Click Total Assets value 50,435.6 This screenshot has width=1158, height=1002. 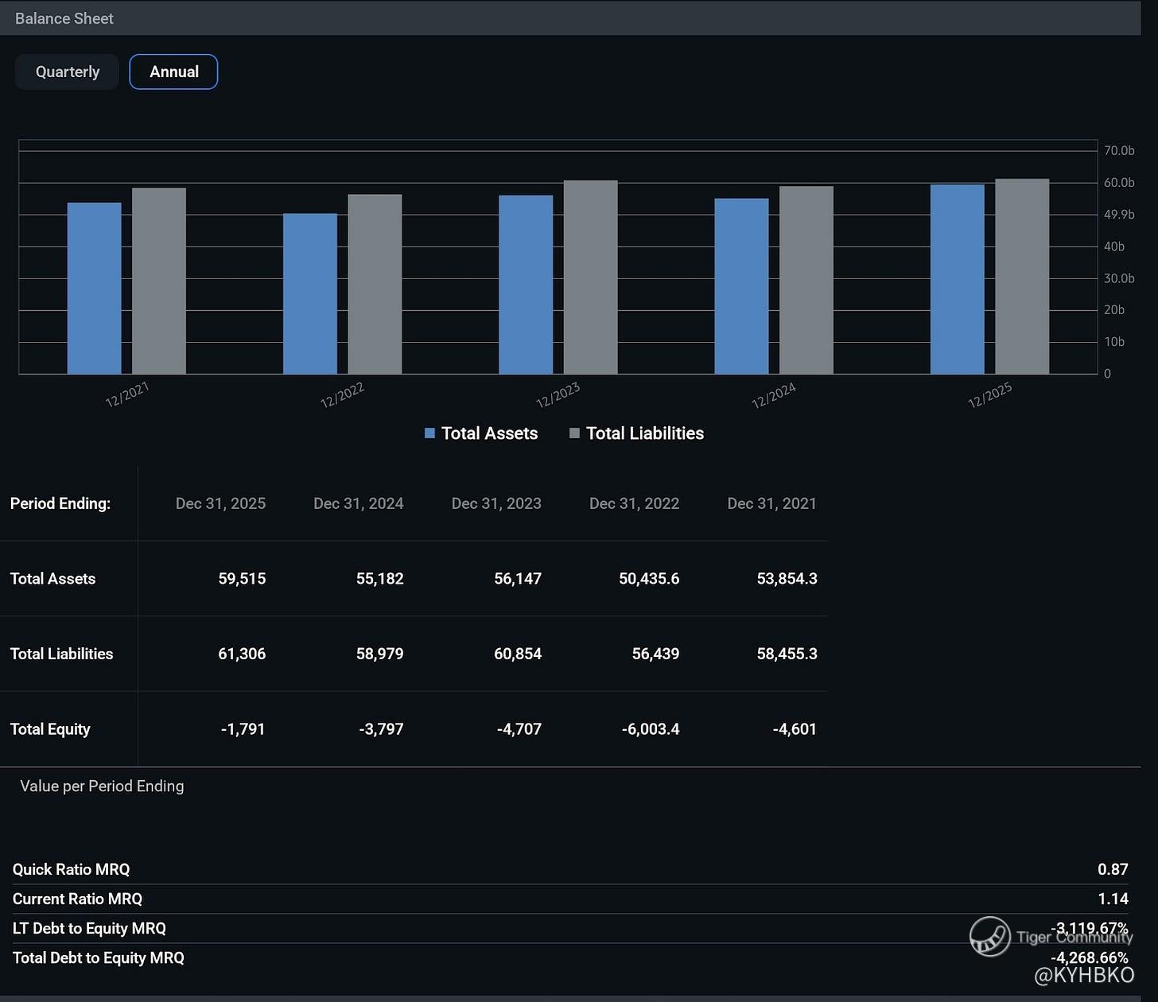(x=649, y=579)
